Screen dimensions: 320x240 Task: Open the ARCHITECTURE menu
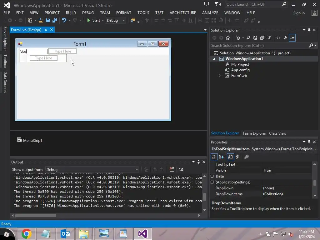tap(182, 12)
